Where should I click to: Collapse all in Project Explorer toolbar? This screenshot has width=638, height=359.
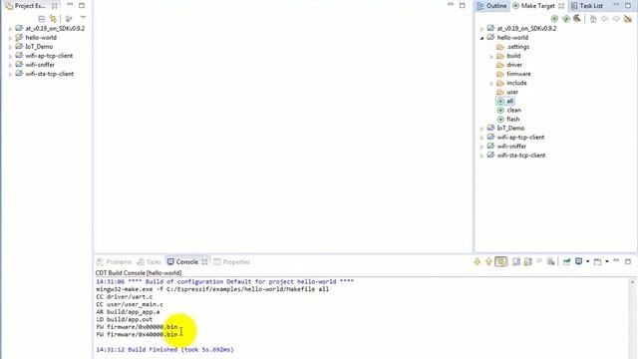42,19
